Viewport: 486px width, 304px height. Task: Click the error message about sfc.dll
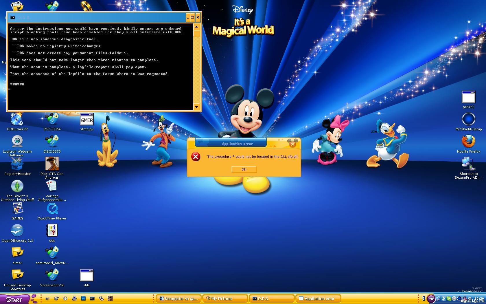[x=253, y=157]
